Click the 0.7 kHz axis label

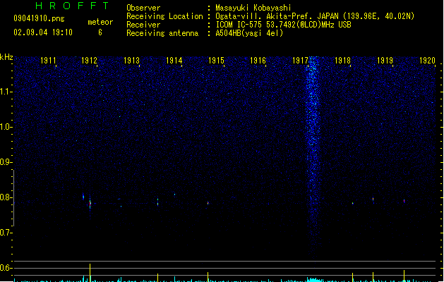pos(6,233)
